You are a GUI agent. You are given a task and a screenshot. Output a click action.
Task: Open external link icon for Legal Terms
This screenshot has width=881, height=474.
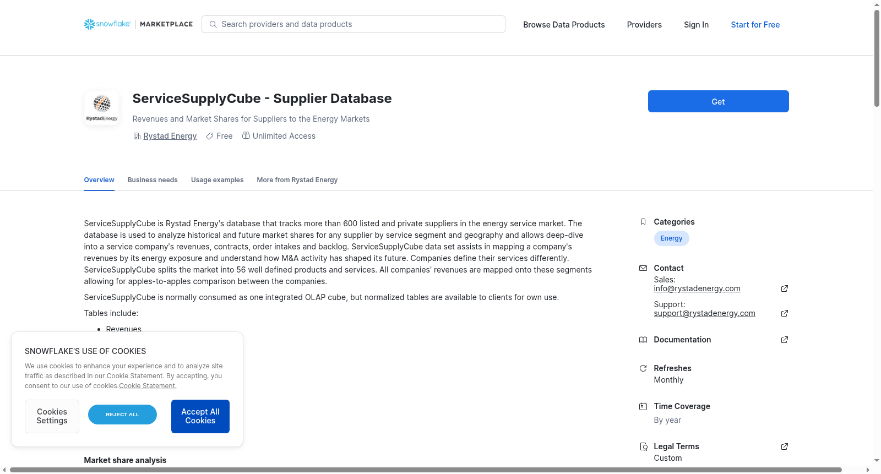(785, 446)
